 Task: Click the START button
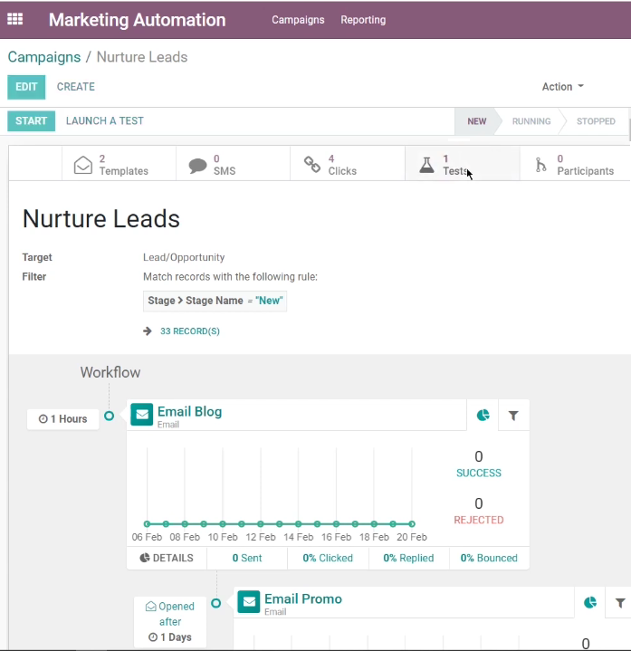click(31, 120)
